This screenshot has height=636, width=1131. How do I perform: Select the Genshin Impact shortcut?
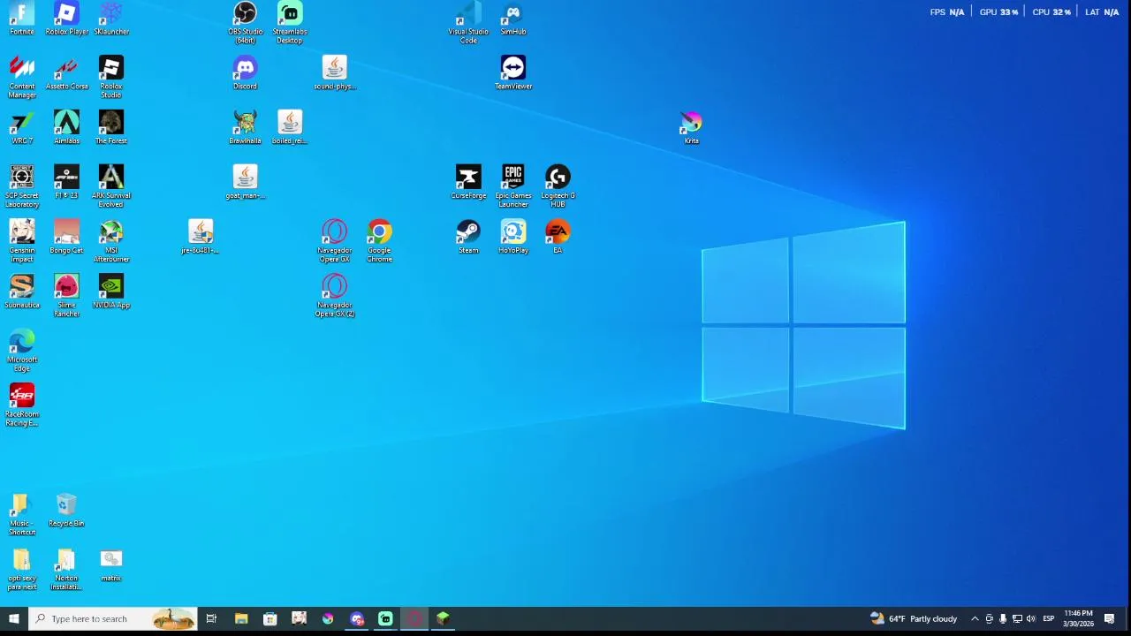21,242
